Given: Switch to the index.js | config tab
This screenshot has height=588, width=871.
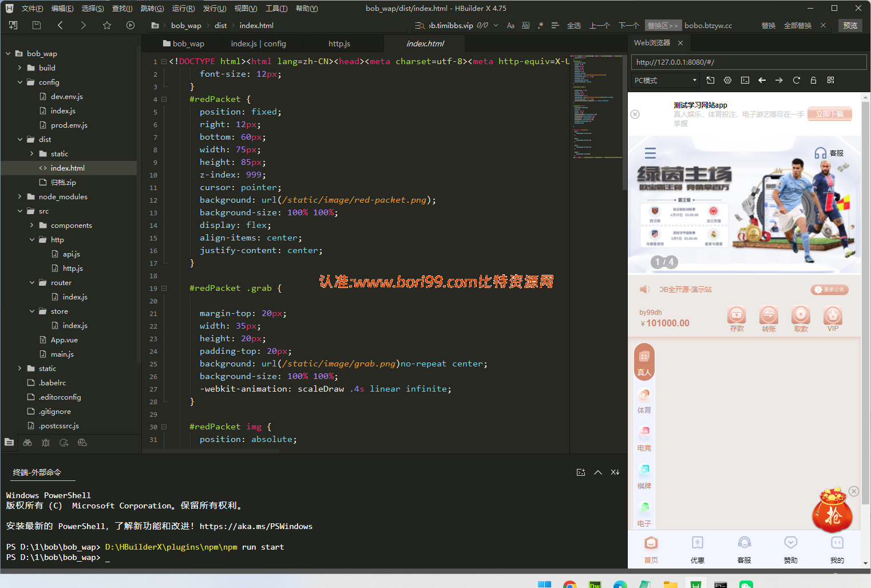Looking at the screenshot, I should [259, 44].
